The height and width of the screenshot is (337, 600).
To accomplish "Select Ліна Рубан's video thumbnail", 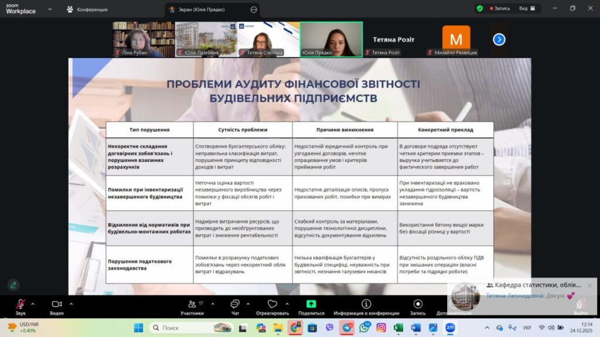I will coord(144,39).
